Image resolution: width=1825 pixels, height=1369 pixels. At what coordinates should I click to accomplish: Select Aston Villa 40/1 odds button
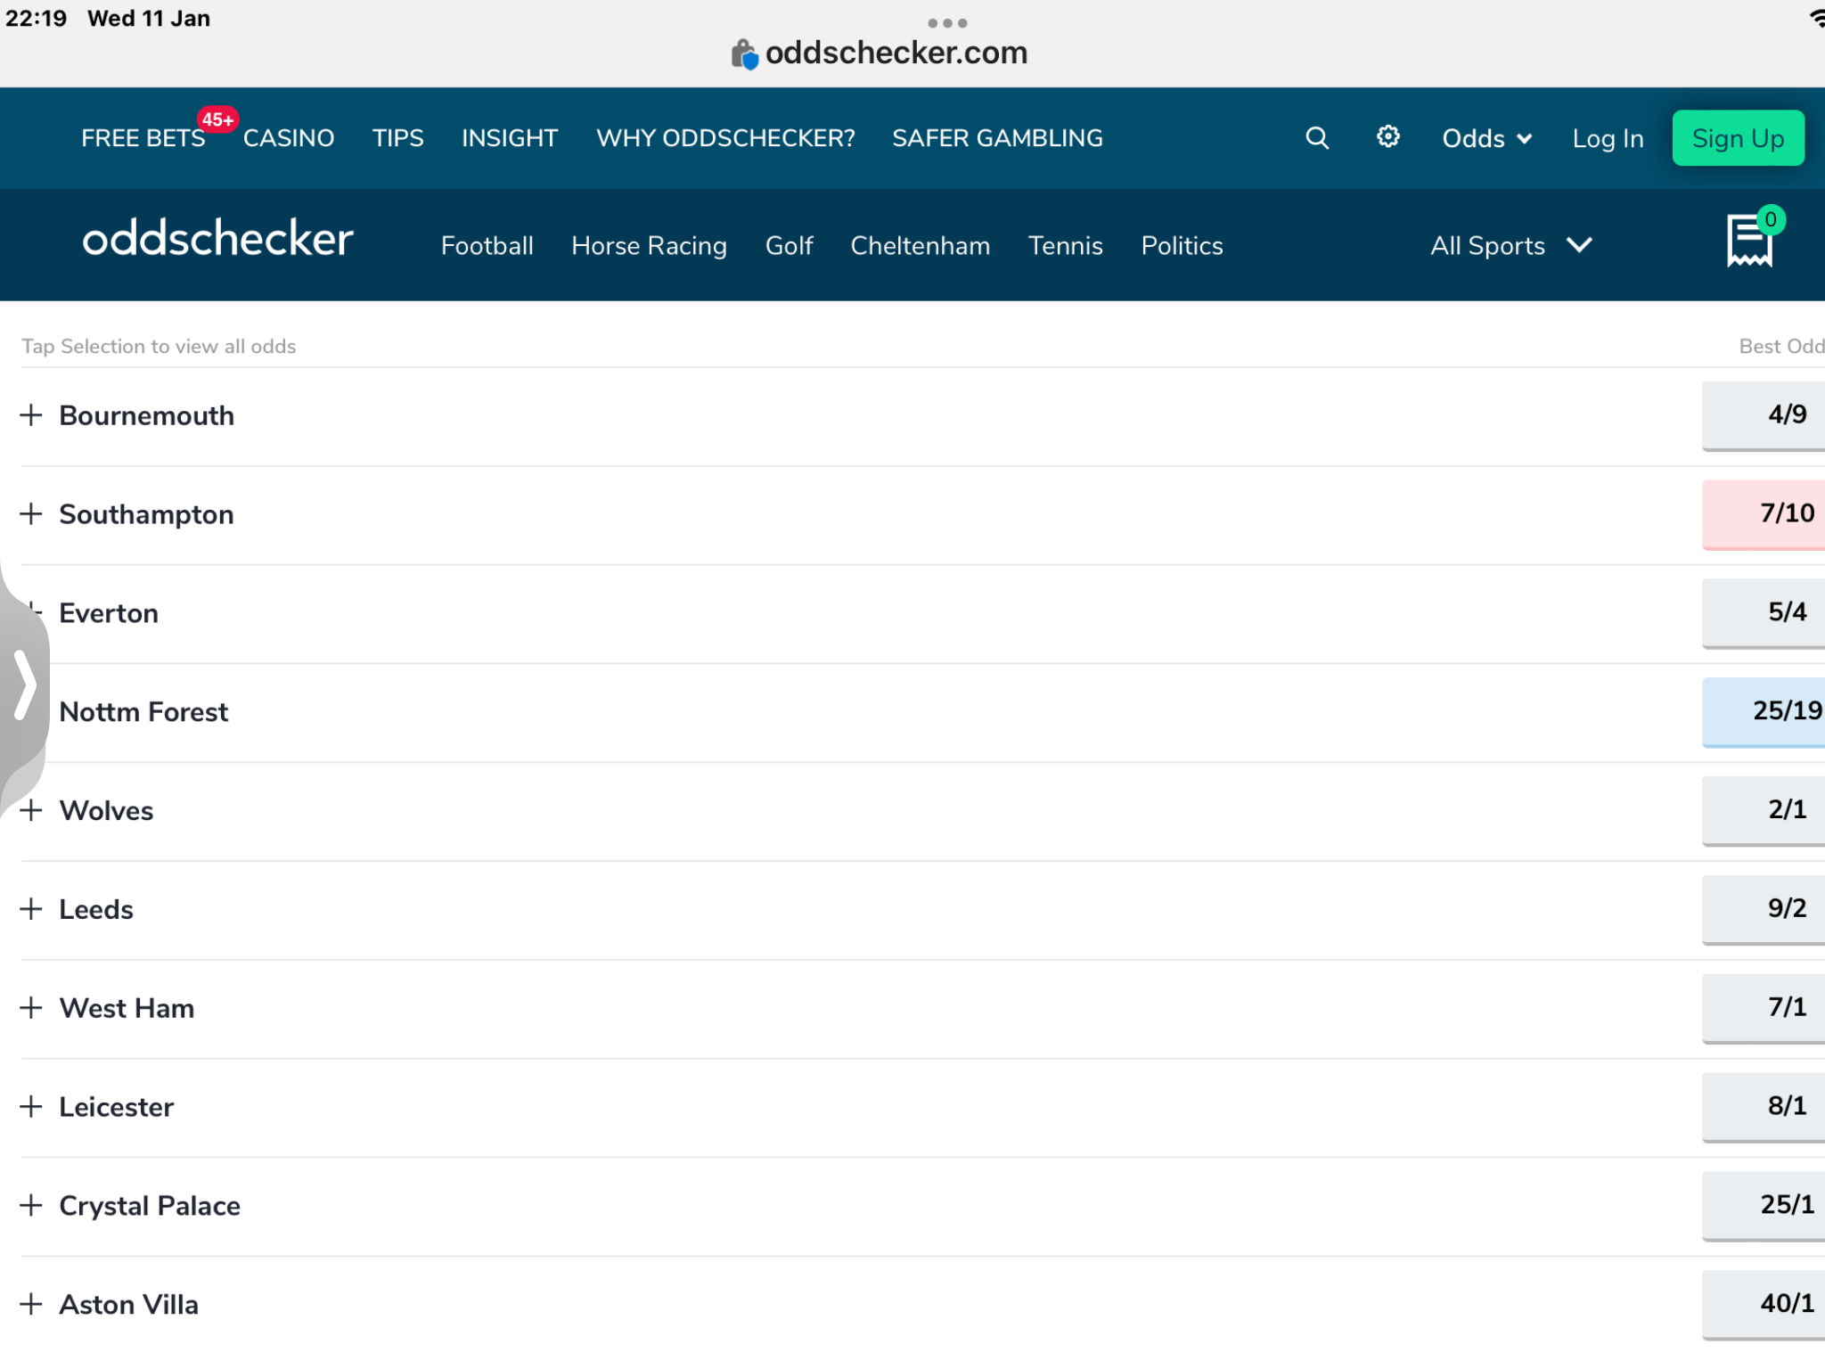coord(1764,1305)
